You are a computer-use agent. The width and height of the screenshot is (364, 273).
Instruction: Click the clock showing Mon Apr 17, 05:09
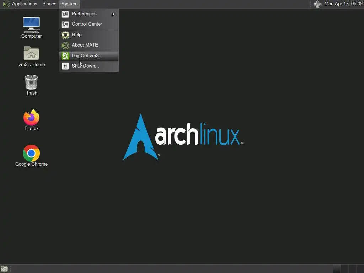click(343, 4)
